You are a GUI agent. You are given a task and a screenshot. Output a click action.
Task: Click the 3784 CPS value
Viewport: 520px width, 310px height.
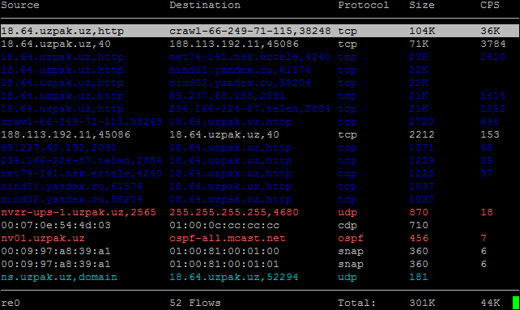tap(492, 44)
